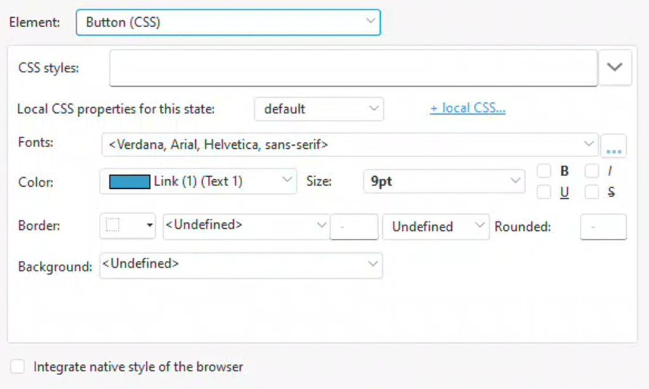Screen dimensions: 649x389
Task: Open the Fonts browse ellipsis button
Action: pos(614,146)
